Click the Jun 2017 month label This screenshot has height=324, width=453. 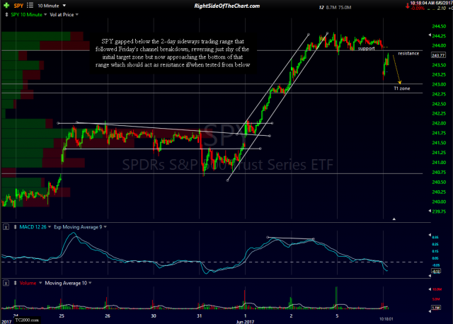click(x=245, y=321)
